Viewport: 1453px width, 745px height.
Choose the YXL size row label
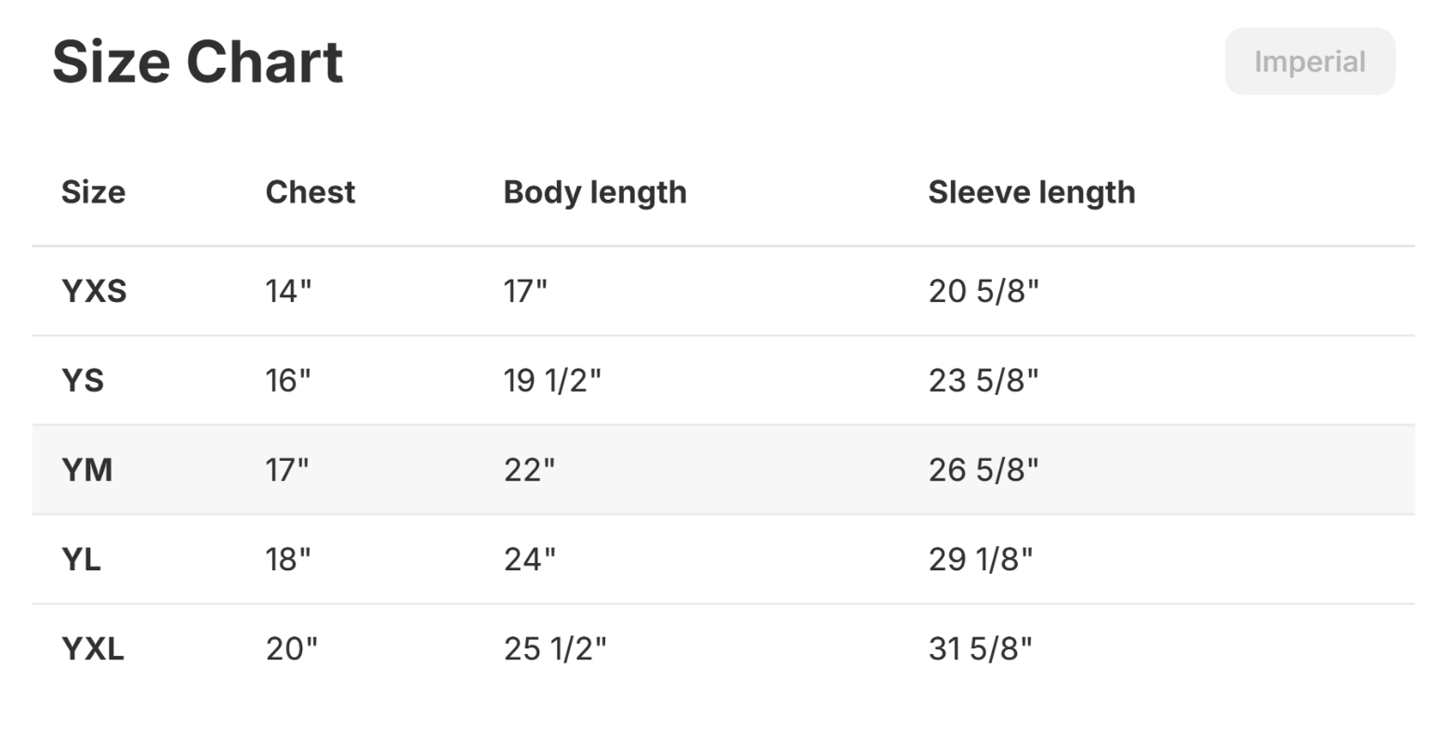(x=93, y=649)
